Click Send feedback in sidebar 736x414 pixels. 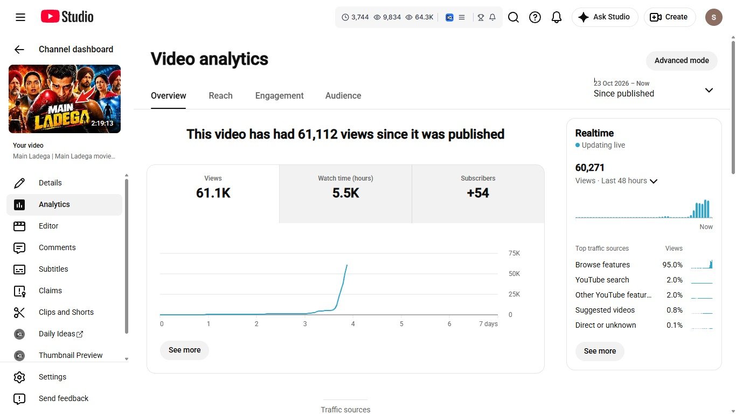pos(64,398)
